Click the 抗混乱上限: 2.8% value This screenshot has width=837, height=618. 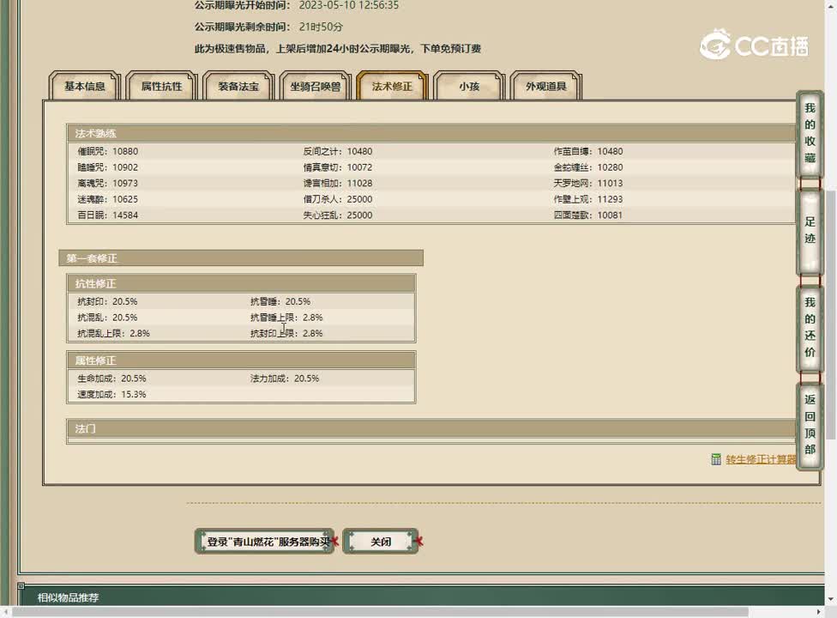click(x=114, y=333)
